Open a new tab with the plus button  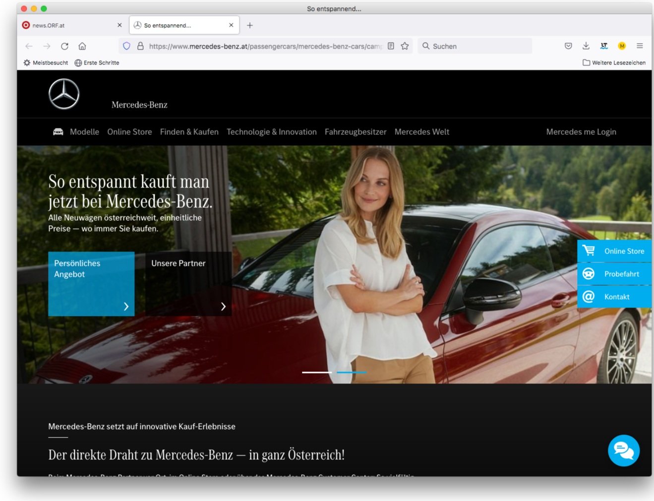pos(250,25)
